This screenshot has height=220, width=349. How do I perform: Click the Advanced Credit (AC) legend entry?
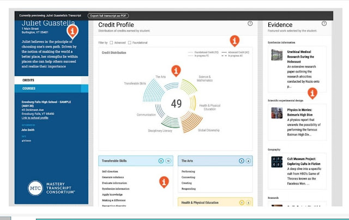[236, 52]
